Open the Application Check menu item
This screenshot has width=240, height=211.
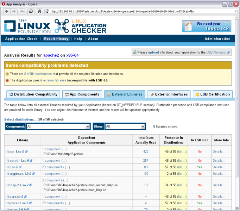point(21,39)
